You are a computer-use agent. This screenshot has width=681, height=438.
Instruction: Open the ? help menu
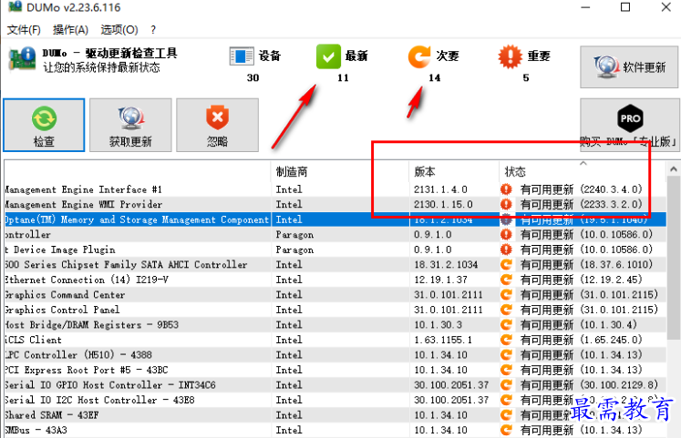[153, 30]
